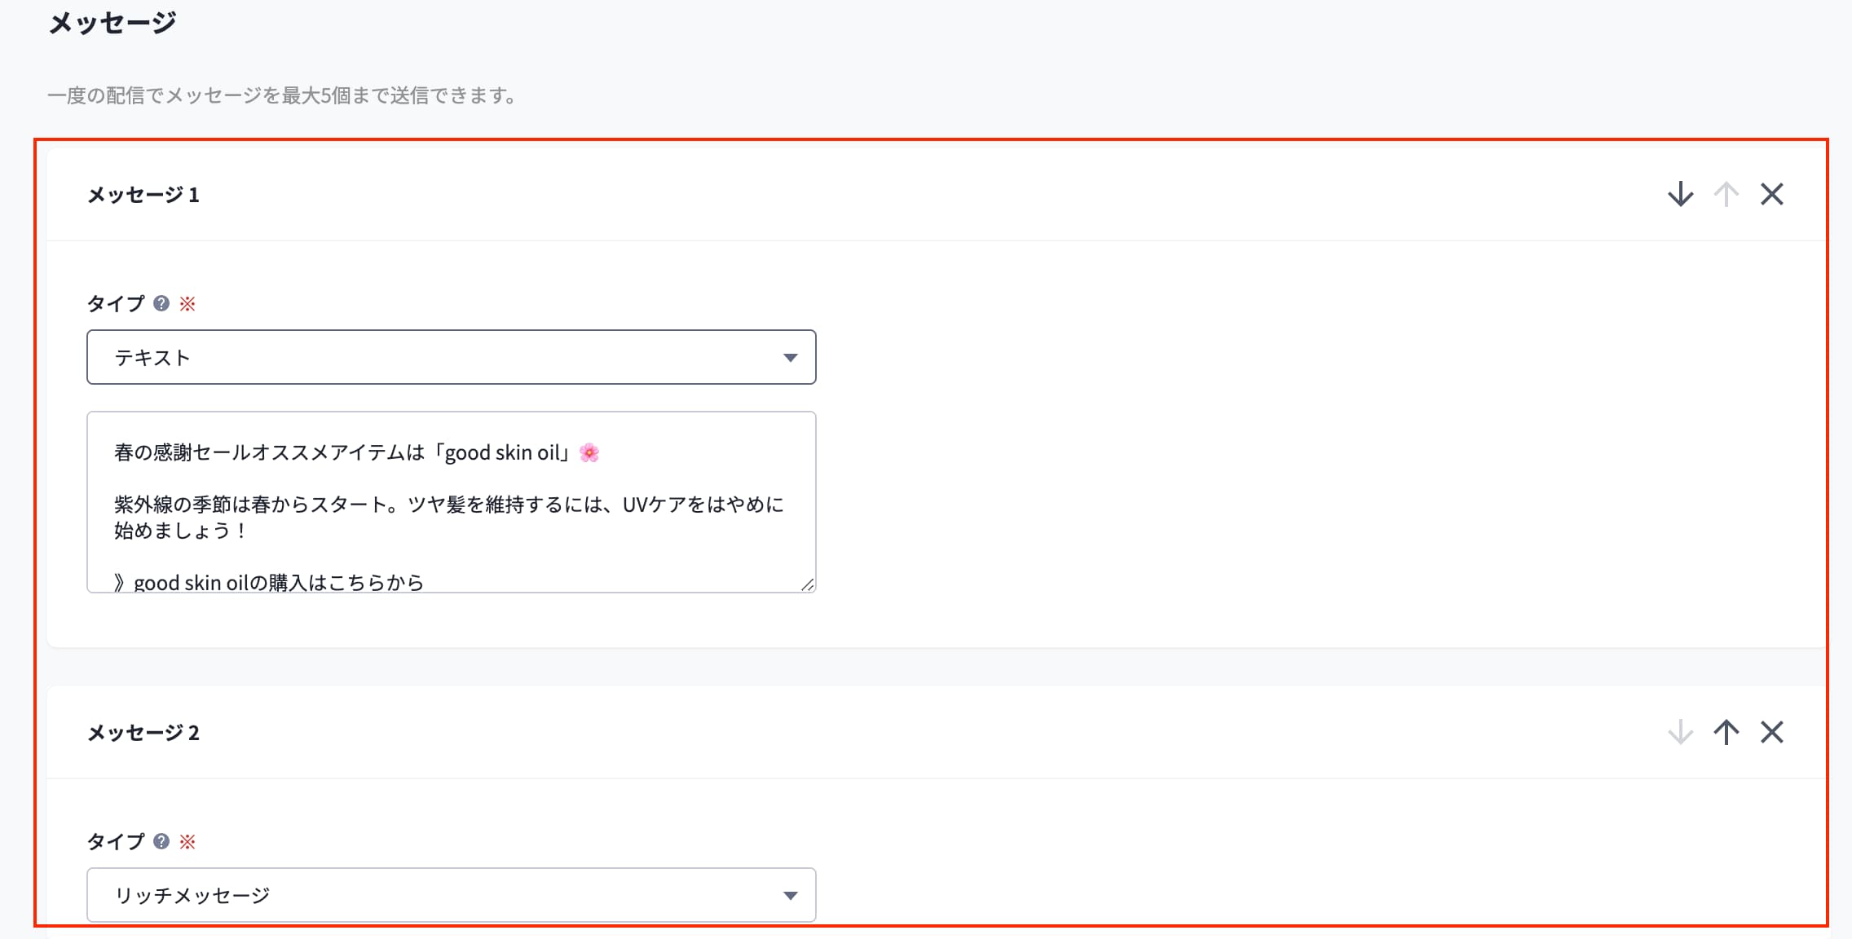1852x939 pixels.
Task: Click the greyed up arrow in メッセージ 1
Action: pyautogui.click(x=1726, y=194)
